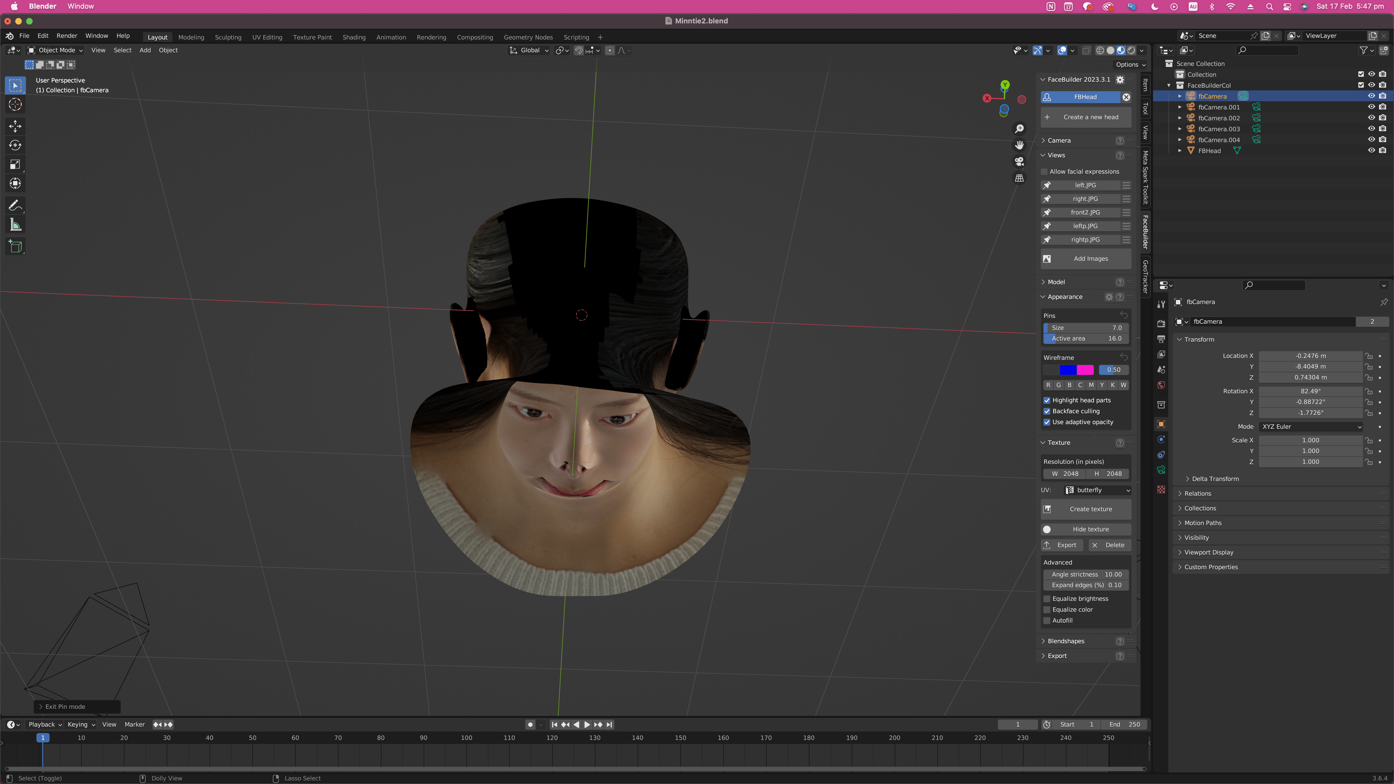The height and width of the screenshot is (784, 1394).
Task: Click the play animation button in timeline
Action: [587, 724]
